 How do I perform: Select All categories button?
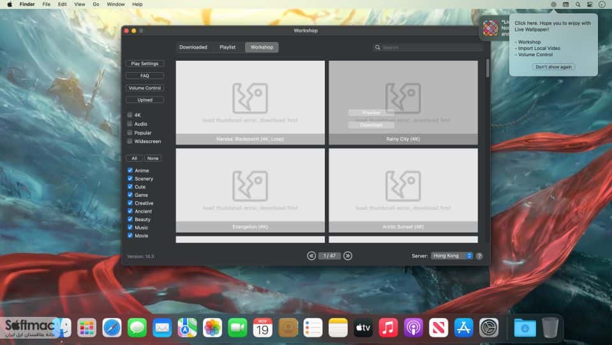pyautogui.click(x=134, y=158)
